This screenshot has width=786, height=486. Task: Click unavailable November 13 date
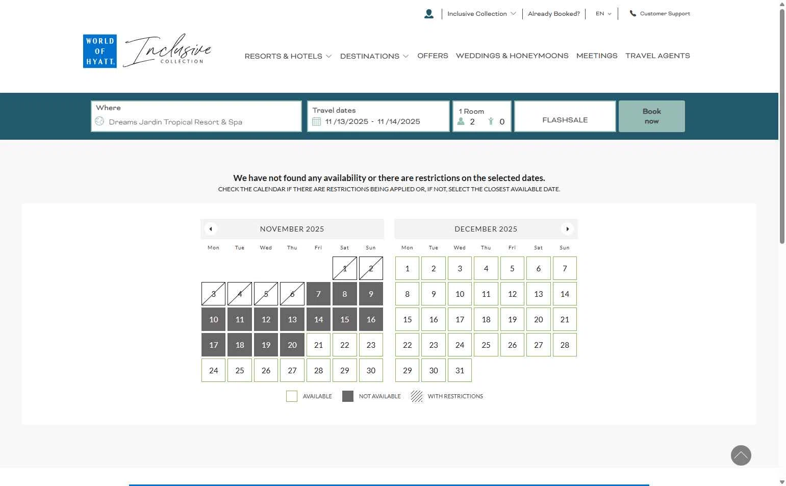coord(292,319)
